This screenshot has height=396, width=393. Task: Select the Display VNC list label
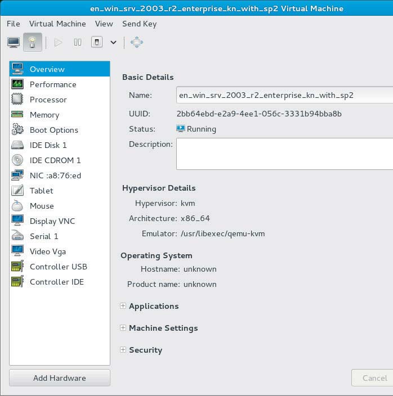pos(52,221)
